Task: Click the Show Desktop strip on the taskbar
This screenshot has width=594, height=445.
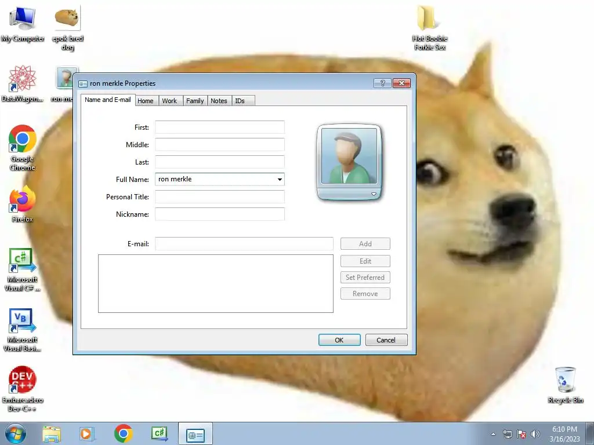Action: click(x=590, y=434)
